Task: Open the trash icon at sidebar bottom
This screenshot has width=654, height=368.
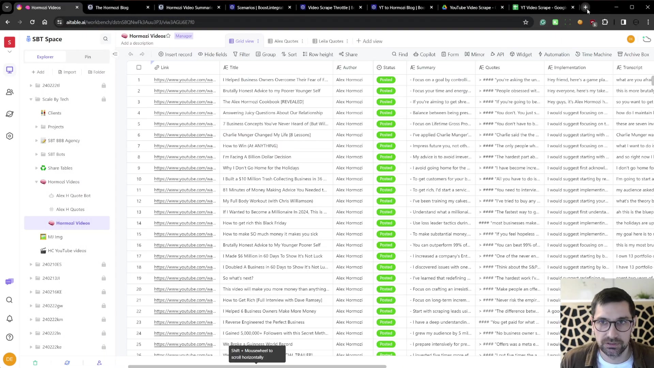Action: [35, 363]
